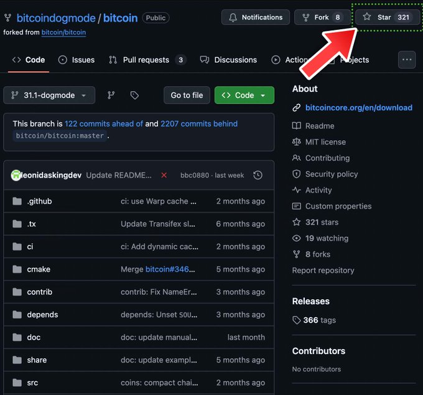Expand the 31.1-dogmode branch selector
The width and height of the screenshot is (423, 395).
pyautogui.click(x=49, y=95)
